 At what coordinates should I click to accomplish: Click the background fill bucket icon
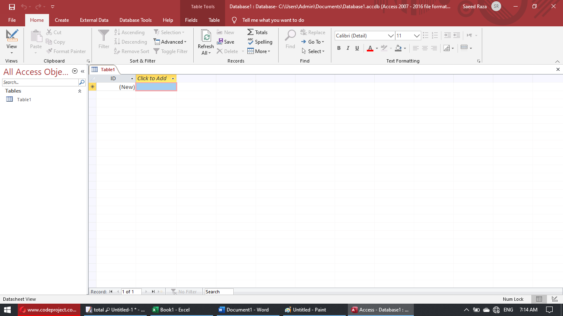click(x=398, y=48)
